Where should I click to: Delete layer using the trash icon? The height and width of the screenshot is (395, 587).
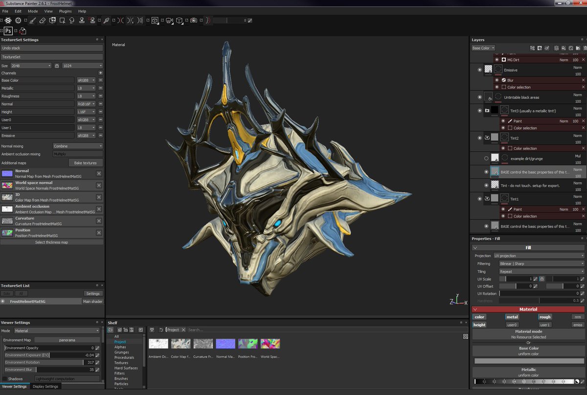pyautogui.click(x=585, y=48)
